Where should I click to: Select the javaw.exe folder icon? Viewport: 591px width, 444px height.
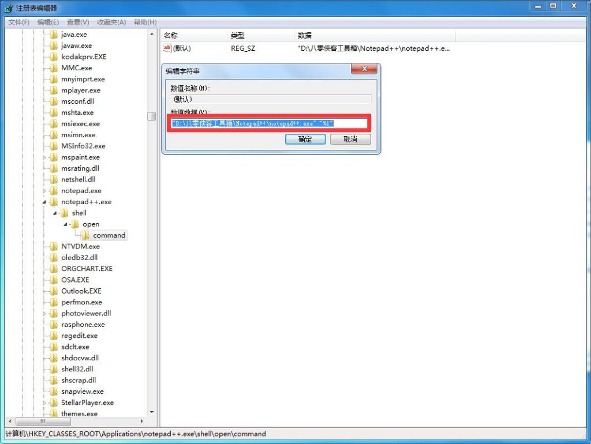(54, 46)
